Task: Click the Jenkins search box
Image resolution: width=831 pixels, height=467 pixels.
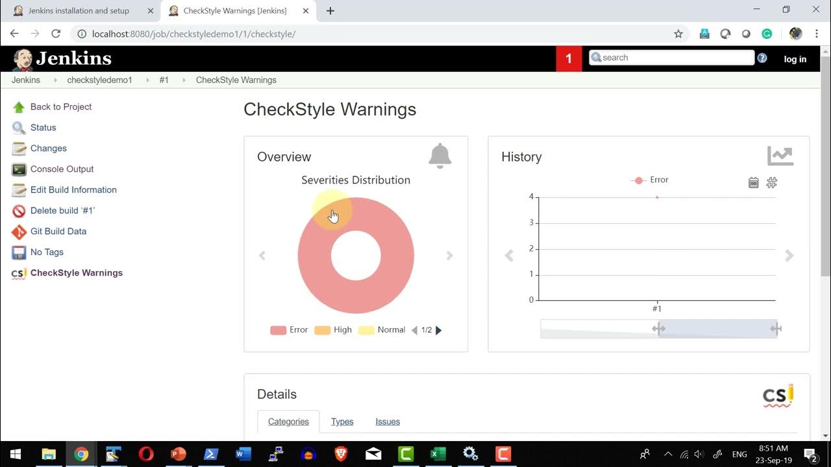Action: pos(672,58)
